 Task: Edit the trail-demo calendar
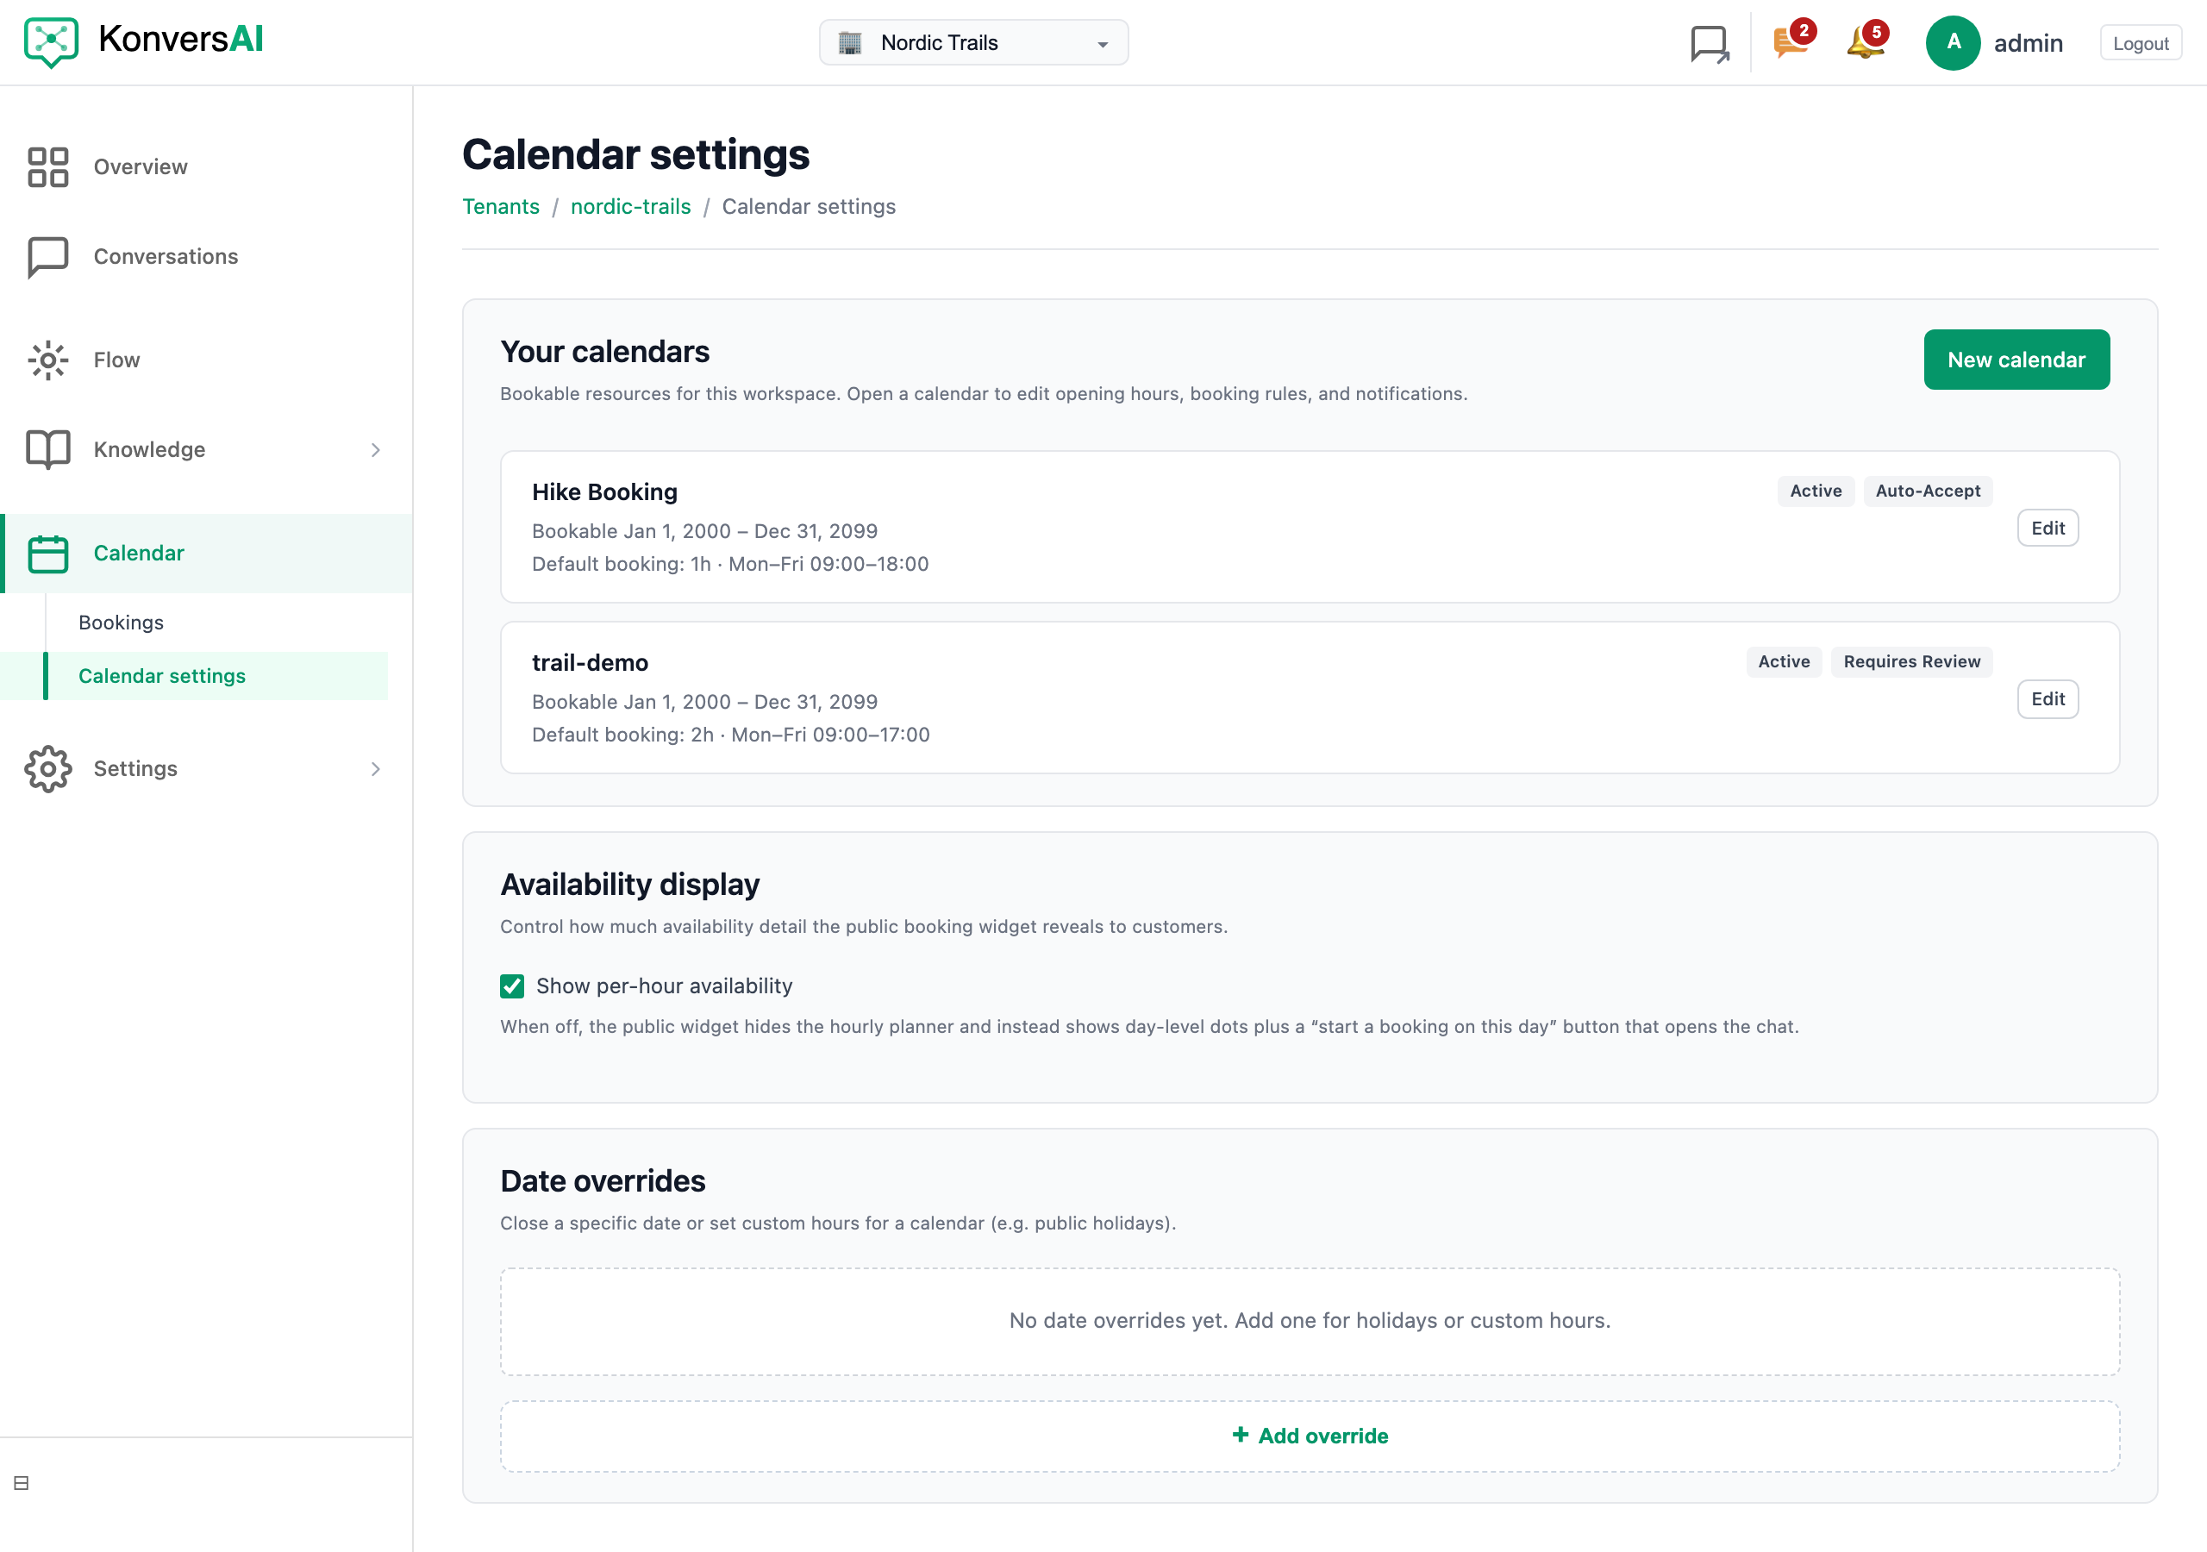[2048, 699]
